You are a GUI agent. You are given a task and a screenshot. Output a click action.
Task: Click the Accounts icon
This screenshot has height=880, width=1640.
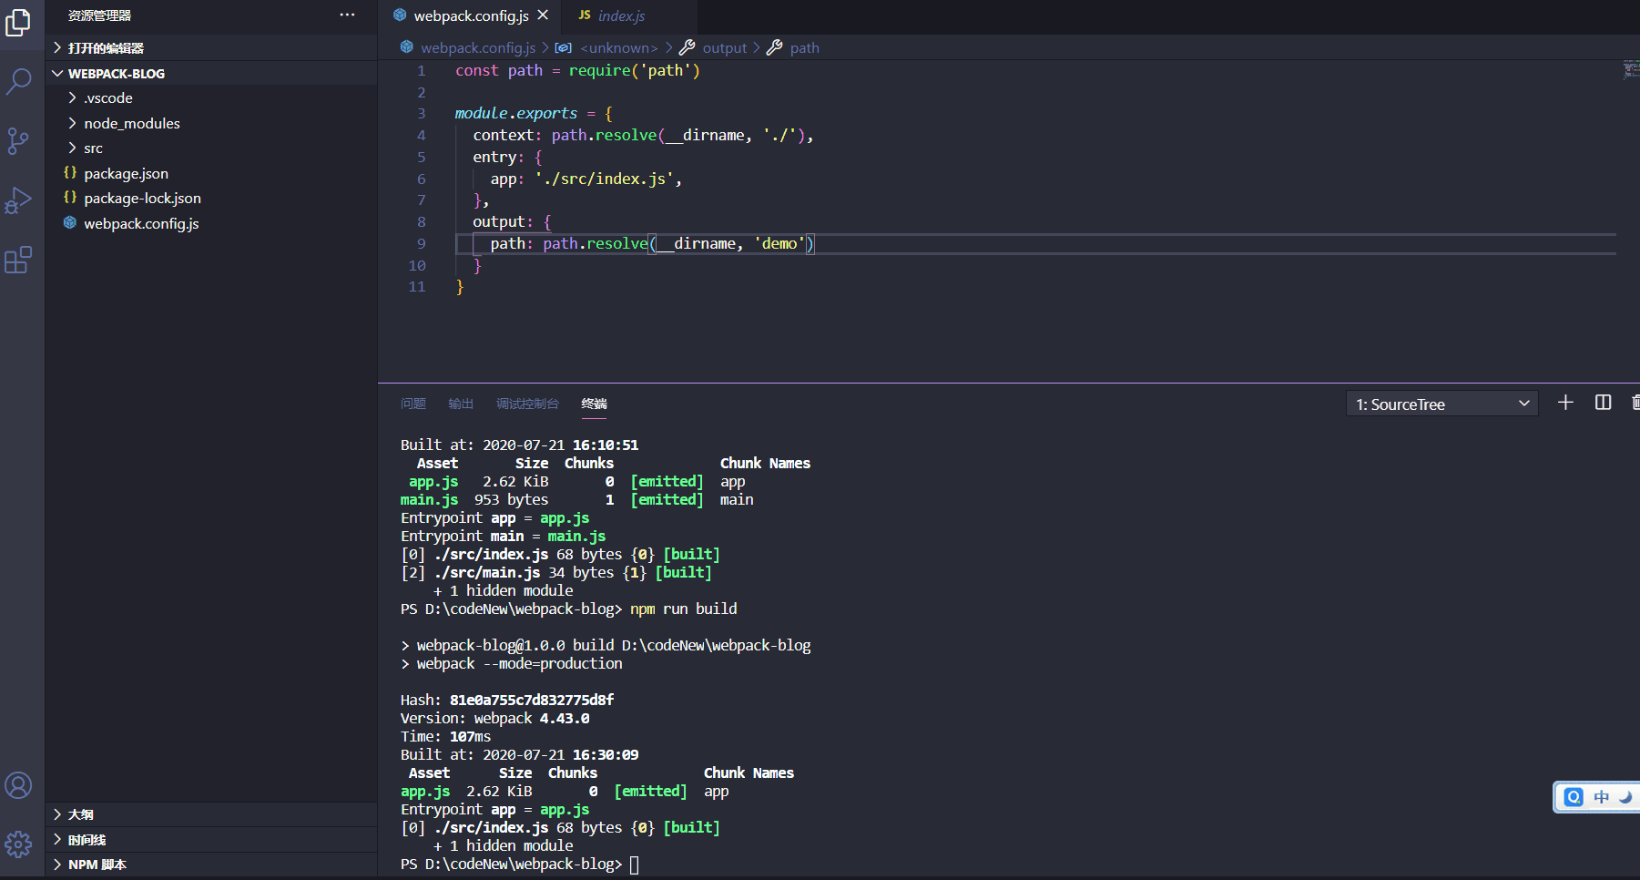(18, 784)
